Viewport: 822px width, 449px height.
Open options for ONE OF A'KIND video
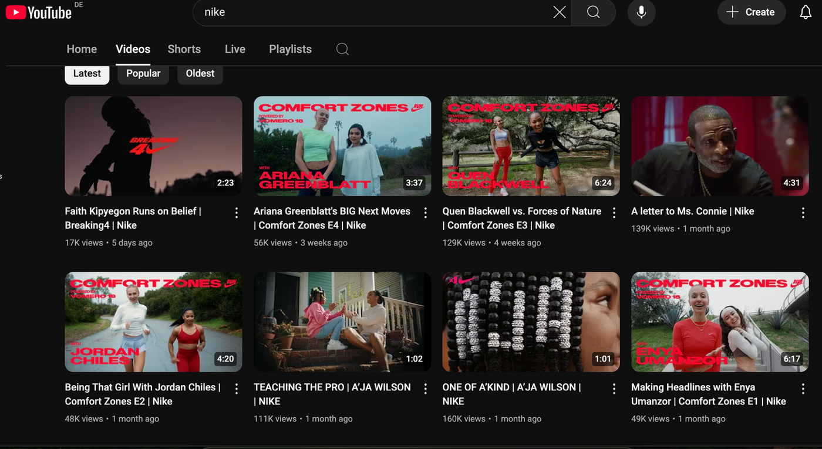pyautogui.click(x=614, y=389)
